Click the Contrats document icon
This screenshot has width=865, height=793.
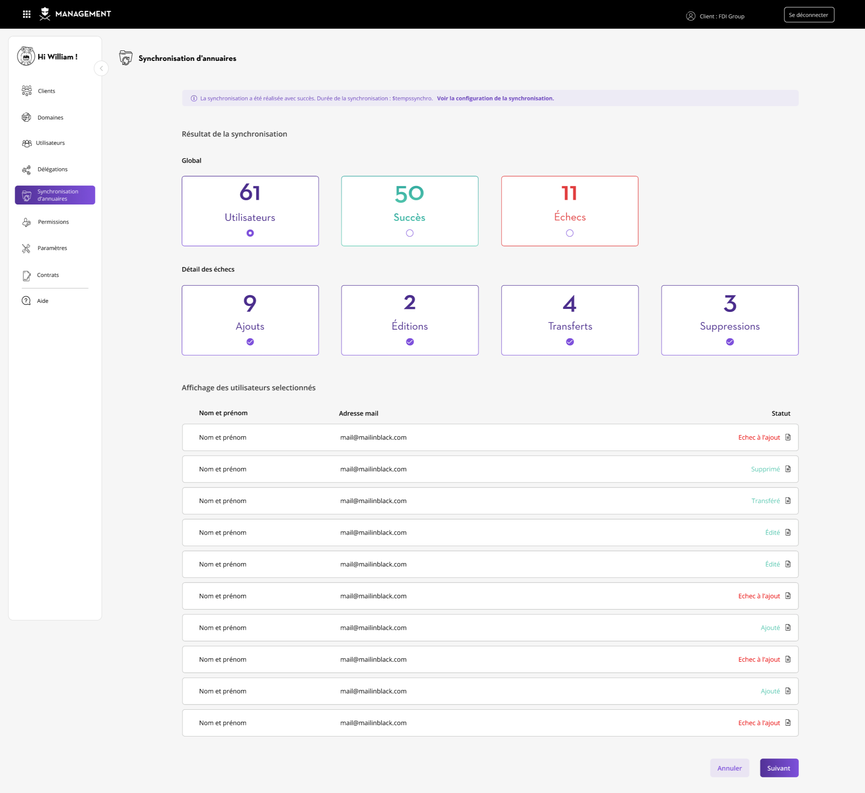coord(26,275)
